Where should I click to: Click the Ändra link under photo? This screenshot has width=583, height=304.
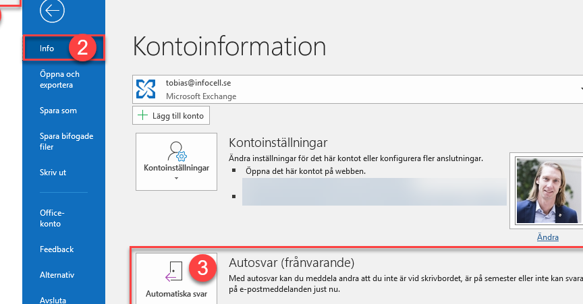pos(548,237)
